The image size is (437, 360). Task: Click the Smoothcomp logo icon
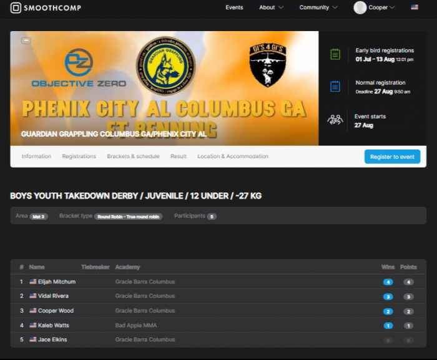pyautogui.click(x=16, y=8)
